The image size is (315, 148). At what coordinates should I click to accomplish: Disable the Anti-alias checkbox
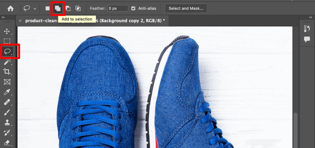coord(133,8)
